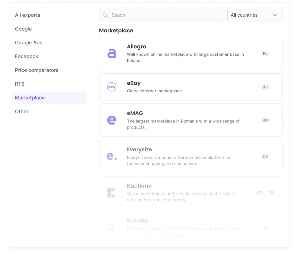Open the Google category
This screenshot has width=295, height=254.
point(23,29)
